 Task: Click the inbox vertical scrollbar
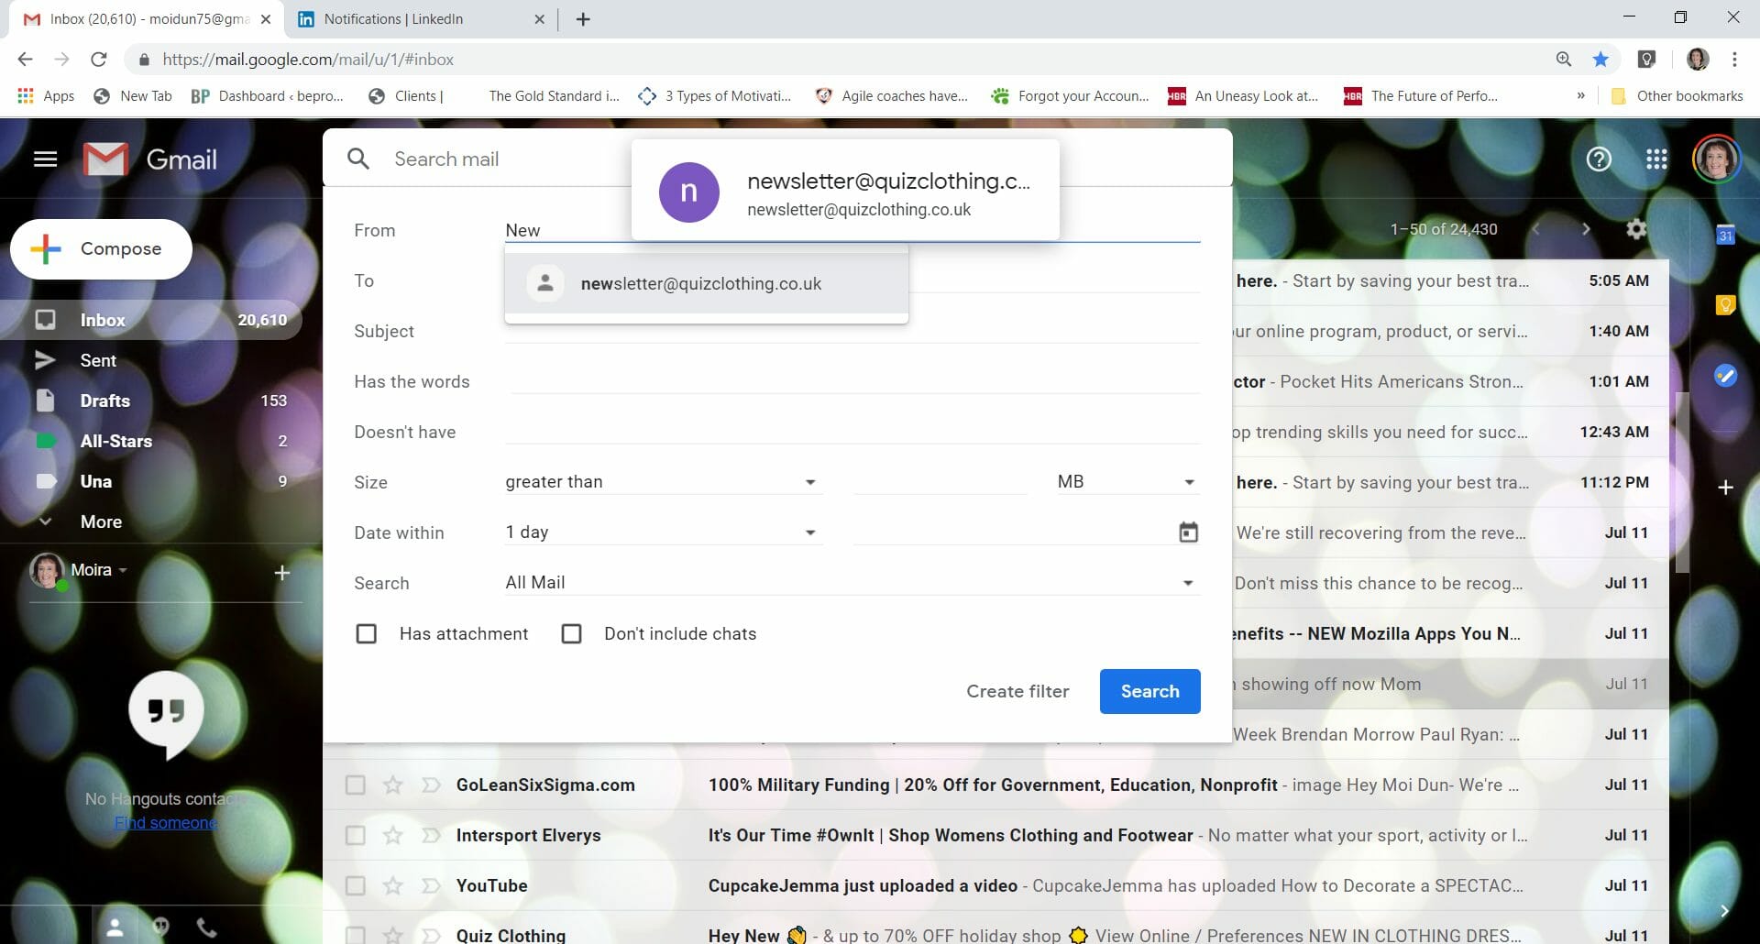pyautogui.click(x=1682, y=483)
